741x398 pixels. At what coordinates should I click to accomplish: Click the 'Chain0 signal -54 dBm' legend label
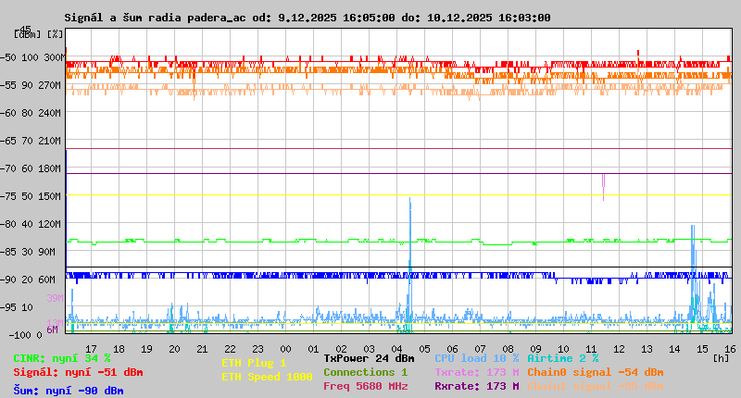point(596,372)
